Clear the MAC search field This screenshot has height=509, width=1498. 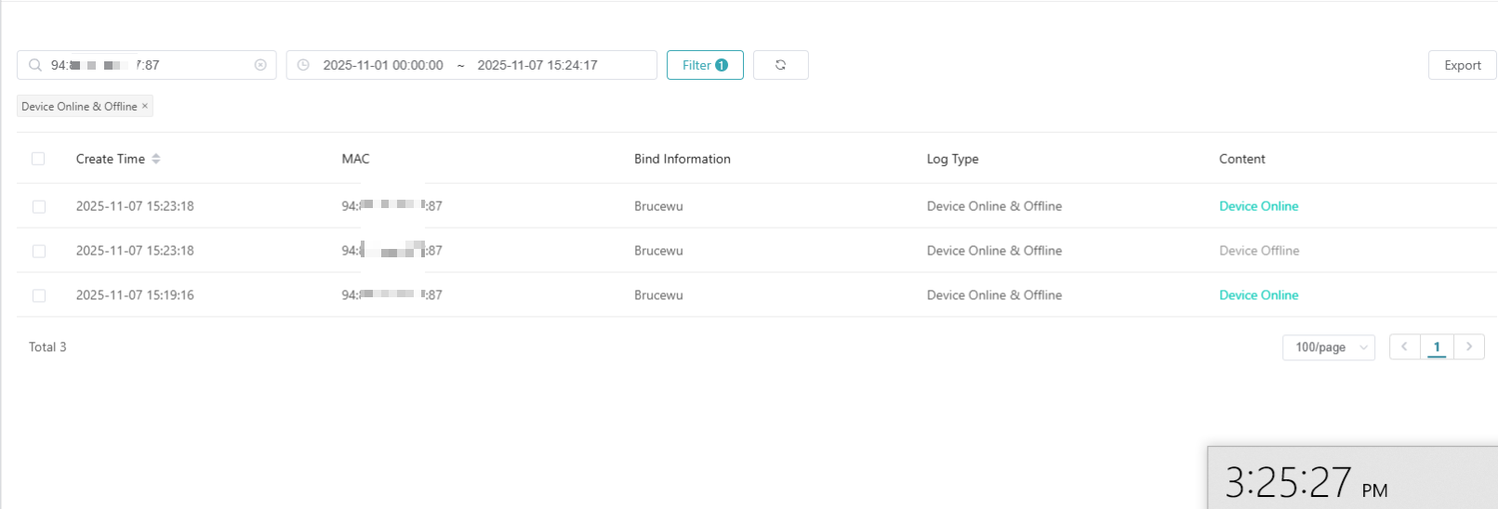tap(260, 65)
